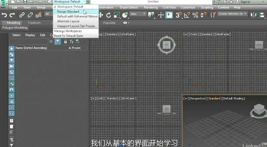The height and width of the screenshot is (147, 267).
Task: Open Scene Explorer Display menu
Action: click(30, 35)
